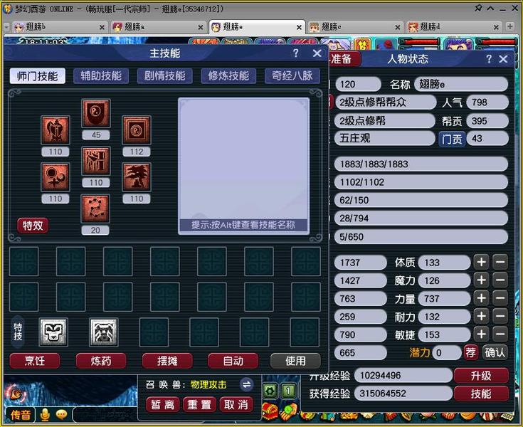Click the 取消 button
The height and width of the screenshot is (427, 523).
click(x=236, y=405)
